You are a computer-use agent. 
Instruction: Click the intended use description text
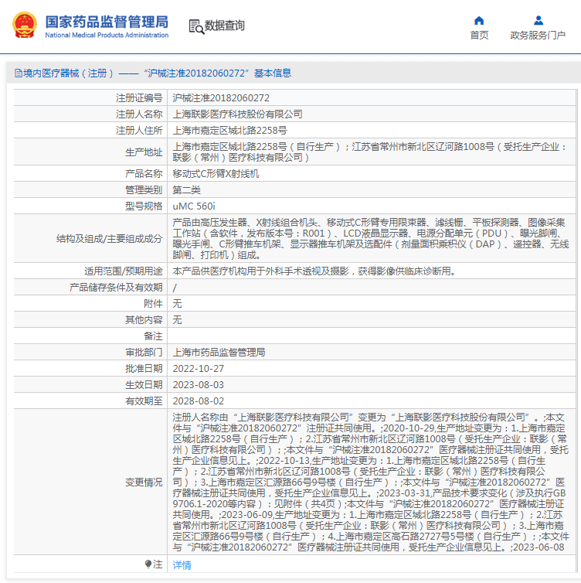coord(314,271)
